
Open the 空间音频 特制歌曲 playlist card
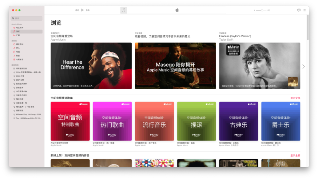[70, 121]
